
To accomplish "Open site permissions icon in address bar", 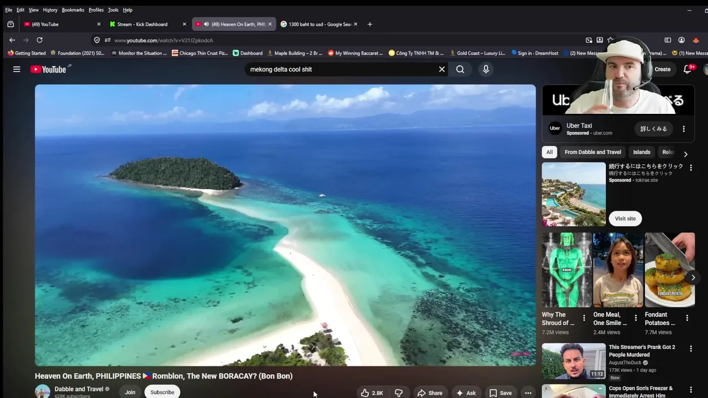I will coord(107,40).
